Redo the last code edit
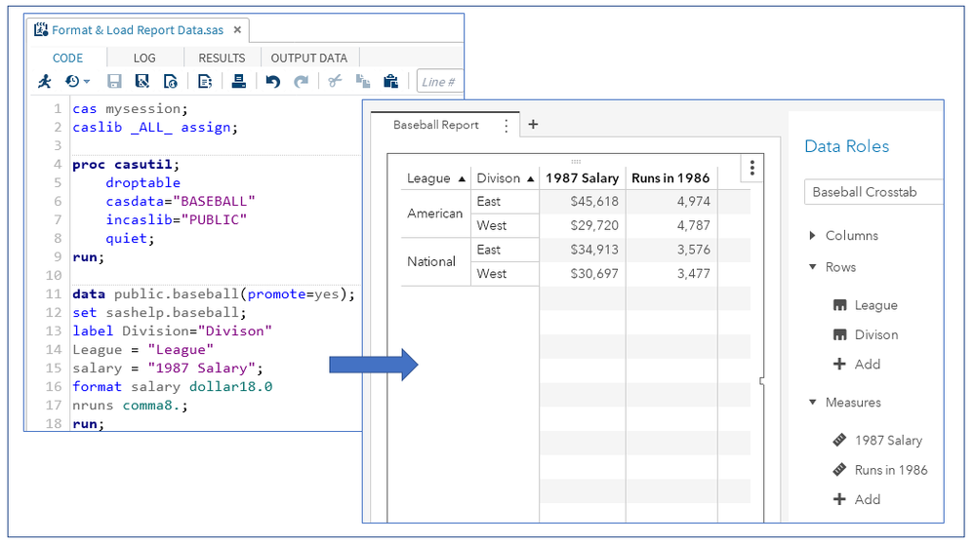Screen dimensions: 975x544 point(301,82)
